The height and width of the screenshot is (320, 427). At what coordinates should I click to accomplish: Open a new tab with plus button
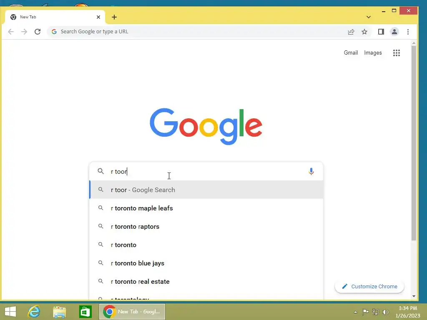click(x=114, y=17)
